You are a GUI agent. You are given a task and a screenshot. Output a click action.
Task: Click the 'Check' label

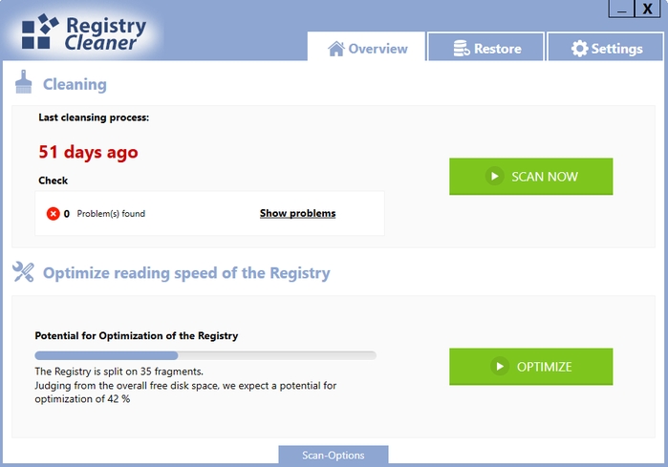(x=53, y=180)
